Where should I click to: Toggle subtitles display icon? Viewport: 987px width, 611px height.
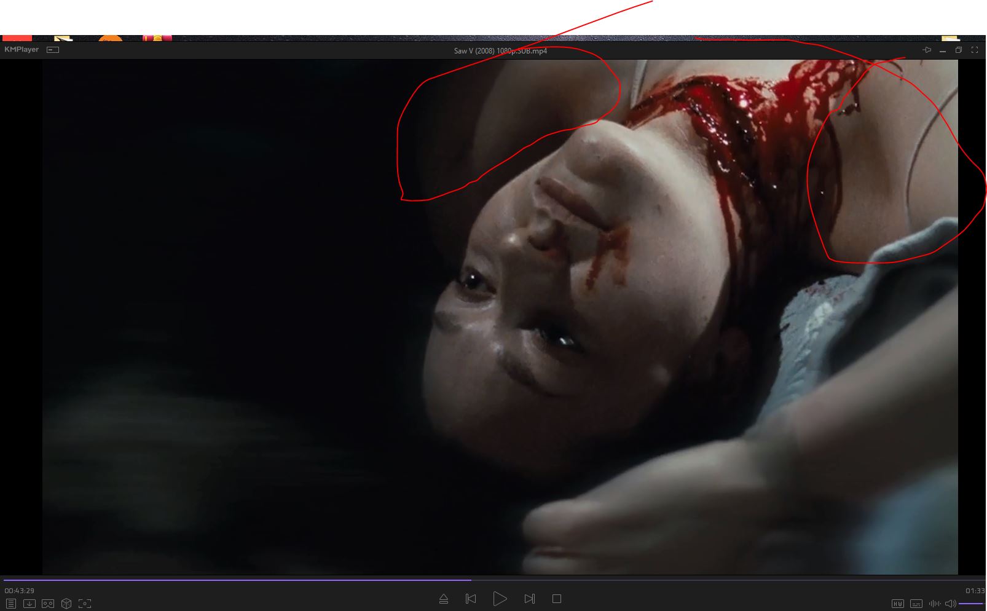916,604
